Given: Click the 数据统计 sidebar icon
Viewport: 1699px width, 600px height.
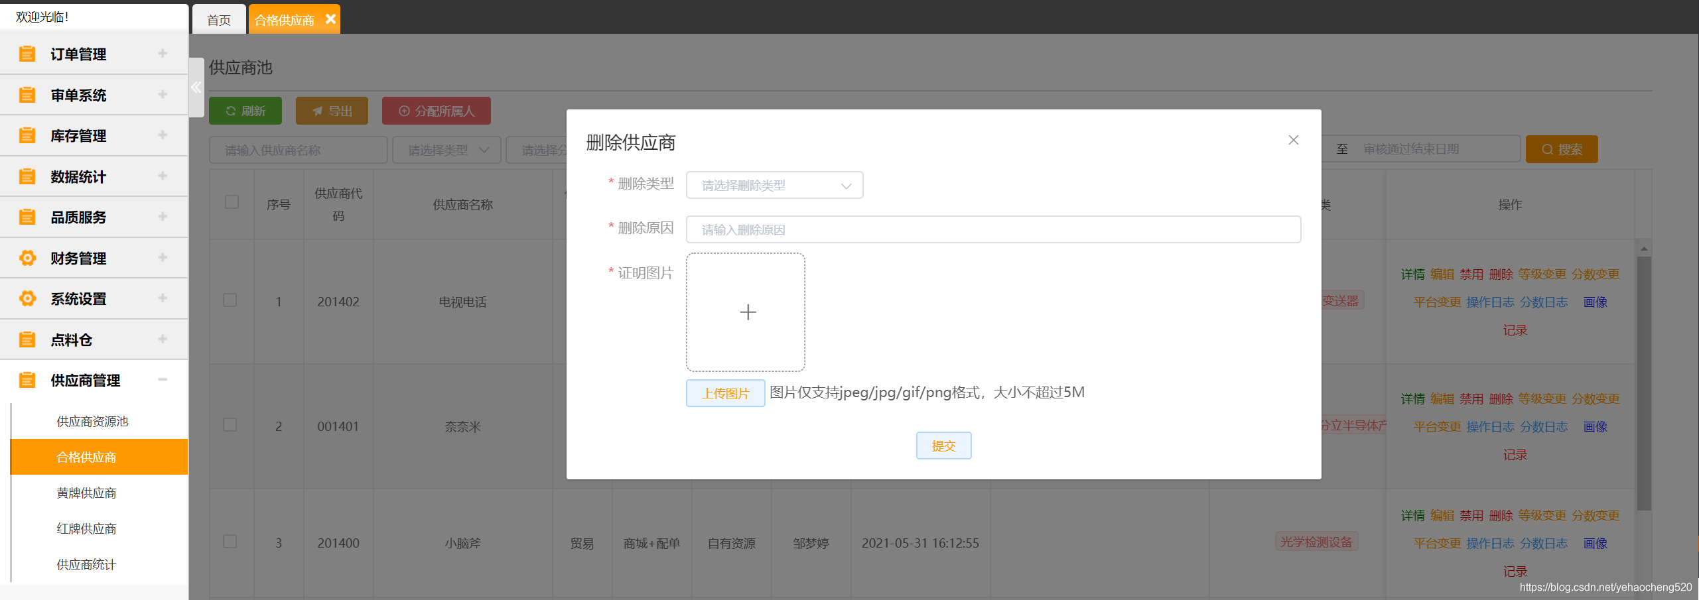Looking at the screenshot, I should 27,176.
